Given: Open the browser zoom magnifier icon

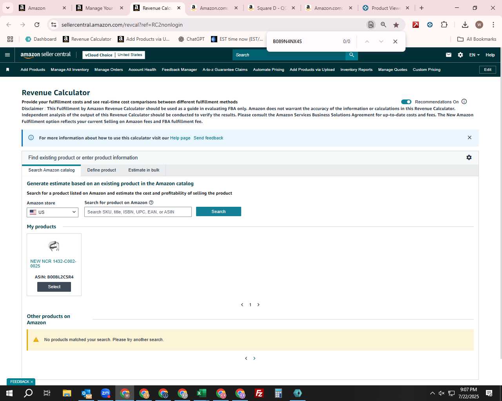Looking at the screenshot, I should point(384,25).
